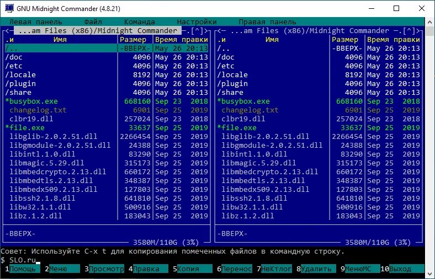The width and height of the screenshot is (435, 279).
Task: Select libmbedtls.2.13.dll in right panel
Action: coord(319,181)
